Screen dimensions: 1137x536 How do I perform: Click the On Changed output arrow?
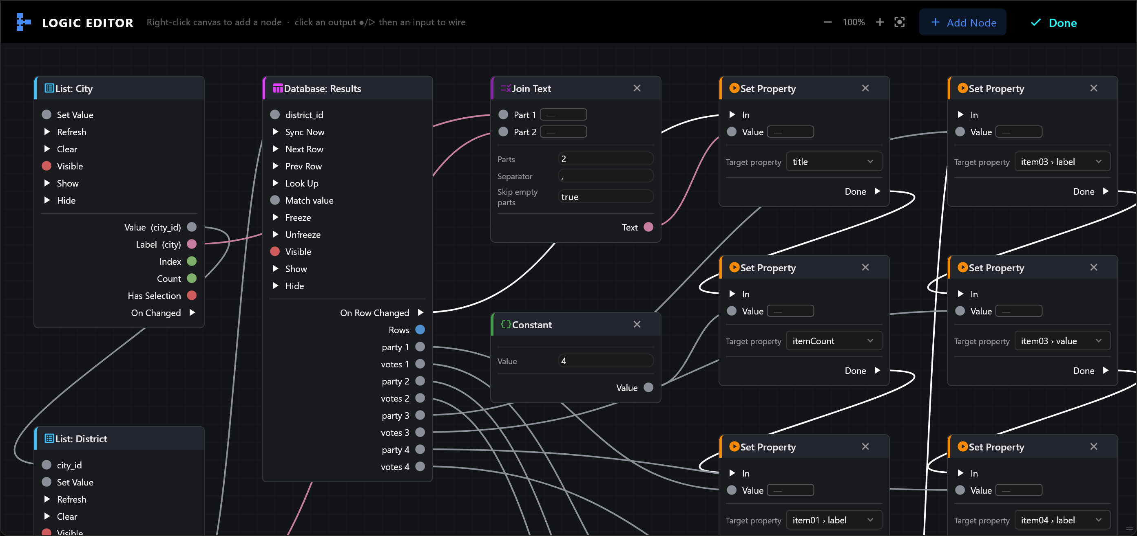[192, 312]
